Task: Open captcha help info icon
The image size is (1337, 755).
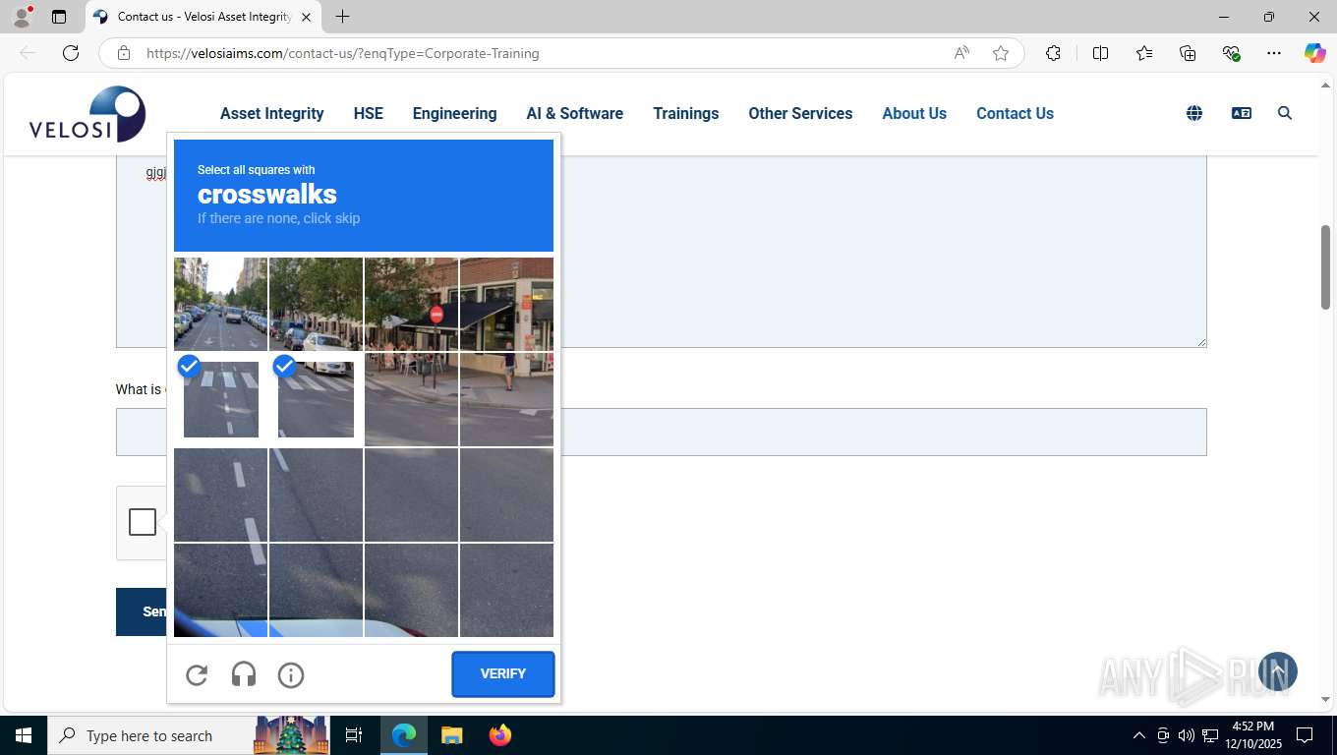Action: click(x=291, y=674)
